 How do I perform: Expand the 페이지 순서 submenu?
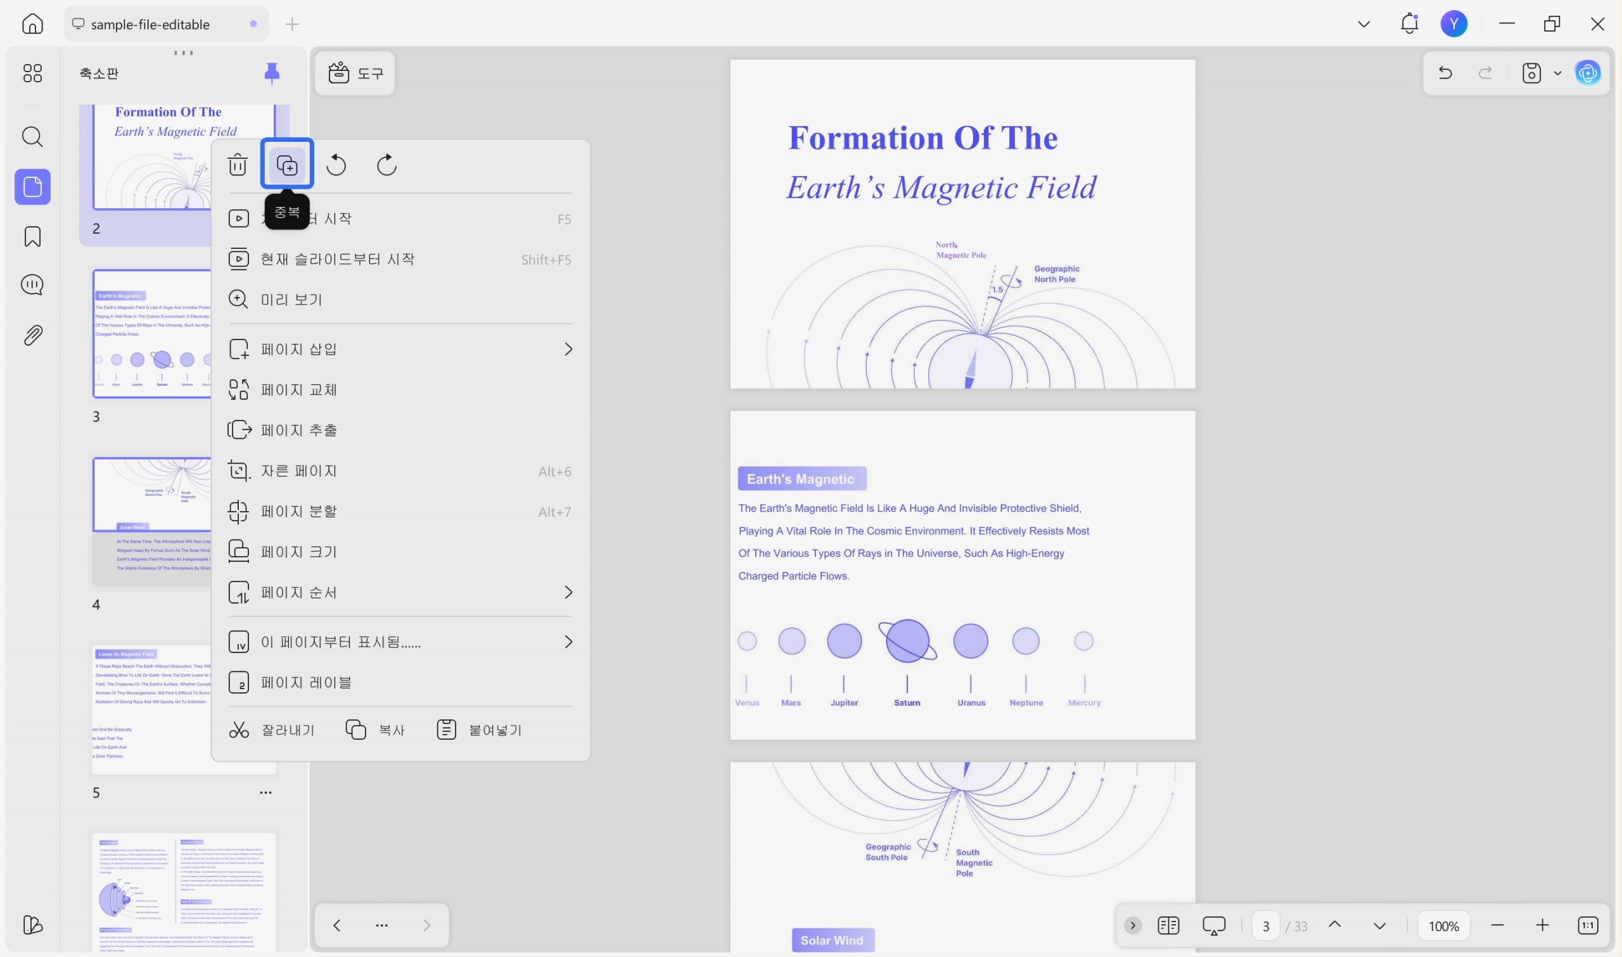tap(400, 592)
